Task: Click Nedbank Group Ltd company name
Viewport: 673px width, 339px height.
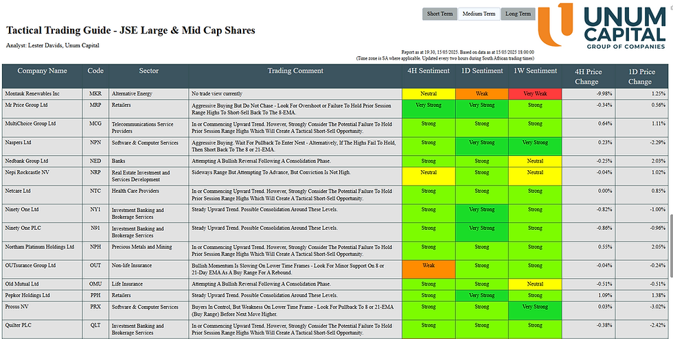Action: click(x=26, y=161)
